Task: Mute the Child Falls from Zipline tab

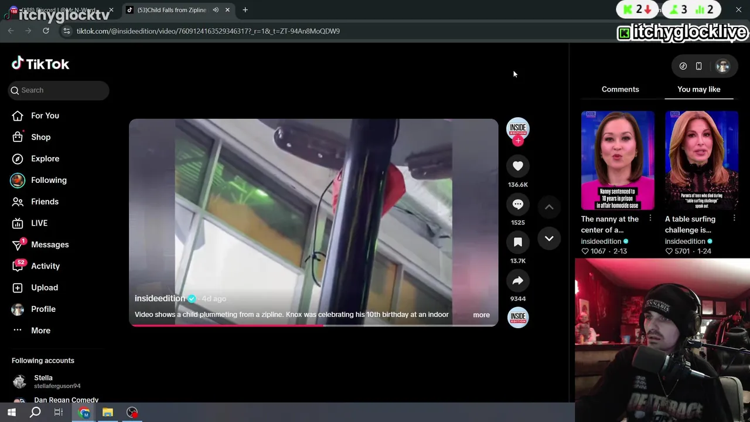Action: (216, 10)
